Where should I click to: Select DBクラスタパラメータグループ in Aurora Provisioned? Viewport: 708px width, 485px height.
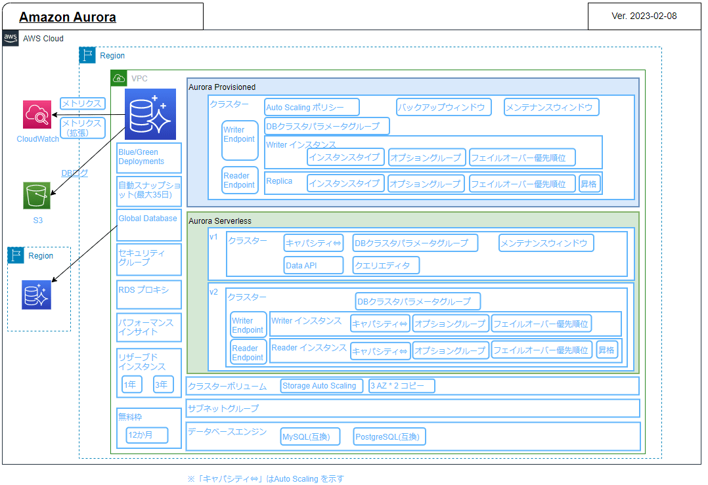tap(327, 126)
